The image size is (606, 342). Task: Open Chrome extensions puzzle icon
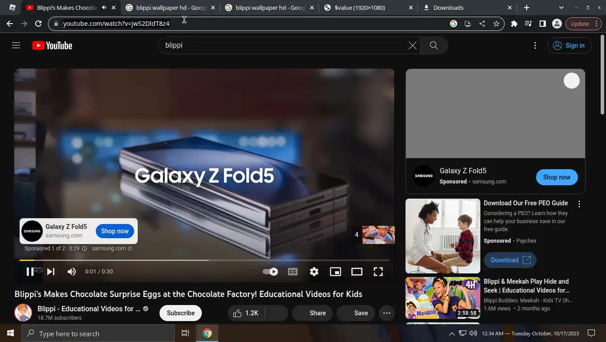click(x=514, y=24)
